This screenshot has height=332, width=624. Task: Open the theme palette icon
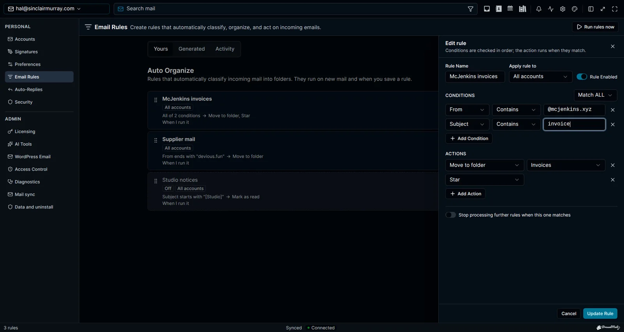[574, 9]
